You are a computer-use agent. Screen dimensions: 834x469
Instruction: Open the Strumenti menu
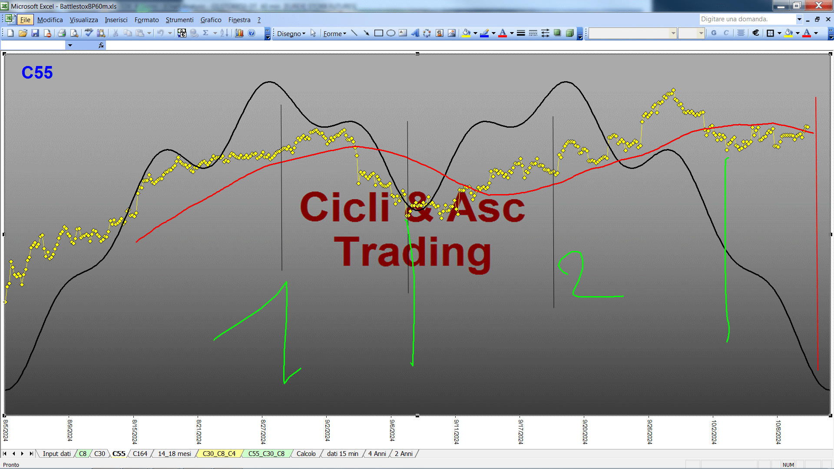coord(179,20)
